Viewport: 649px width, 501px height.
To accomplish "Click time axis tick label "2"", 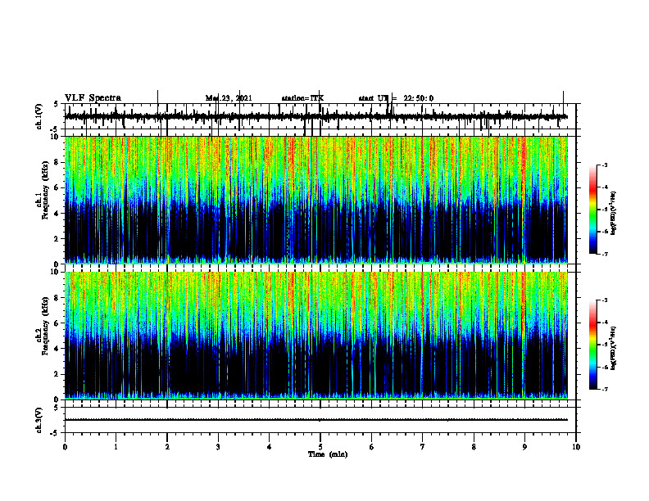I will coord(167,447).
